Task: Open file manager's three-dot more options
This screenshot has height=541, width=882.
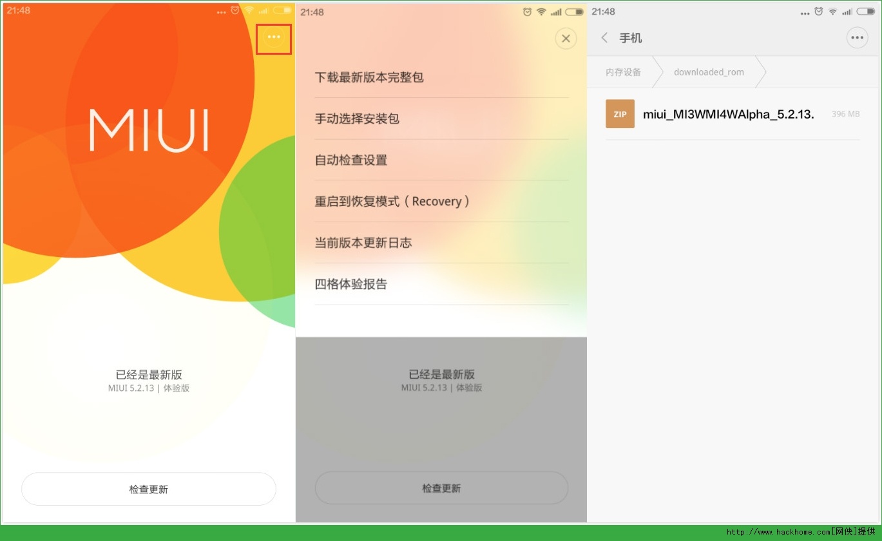Action: click(x=857, y=38)
